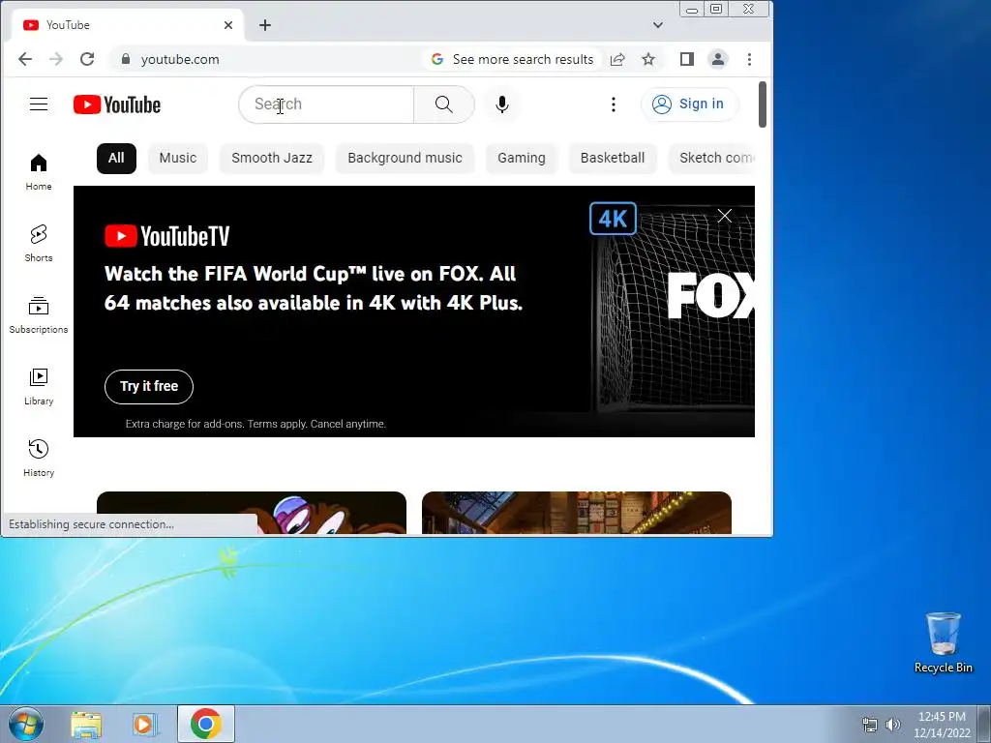Select the Background music filter chip
The width and height of the screenshot is (991, 743).
coord(405,158)
